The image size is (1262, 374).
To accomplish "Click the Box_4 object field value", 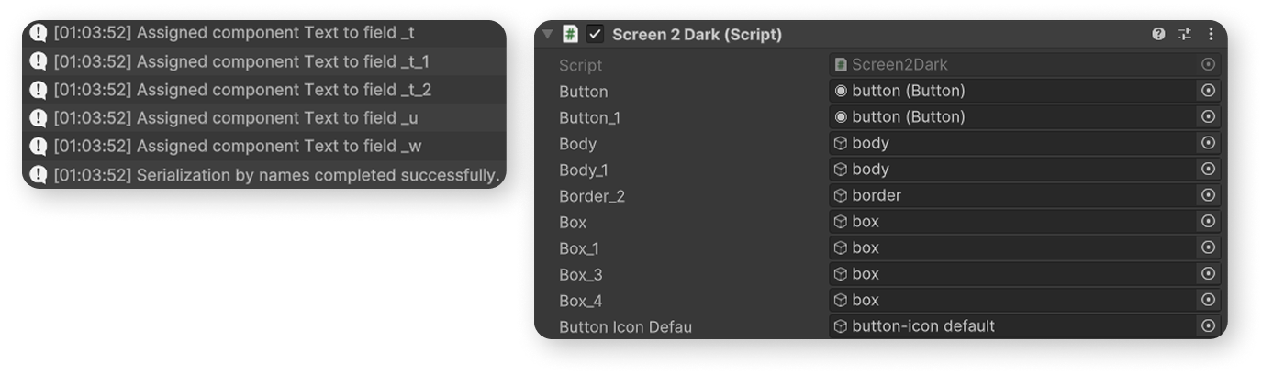I will pyautogui.click(x=1014, y=301).
